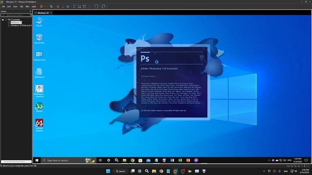Viewport: 312px width, 175px height.
Task: Click the Stretch Guest toolbar icon
Action: point(103,6)
